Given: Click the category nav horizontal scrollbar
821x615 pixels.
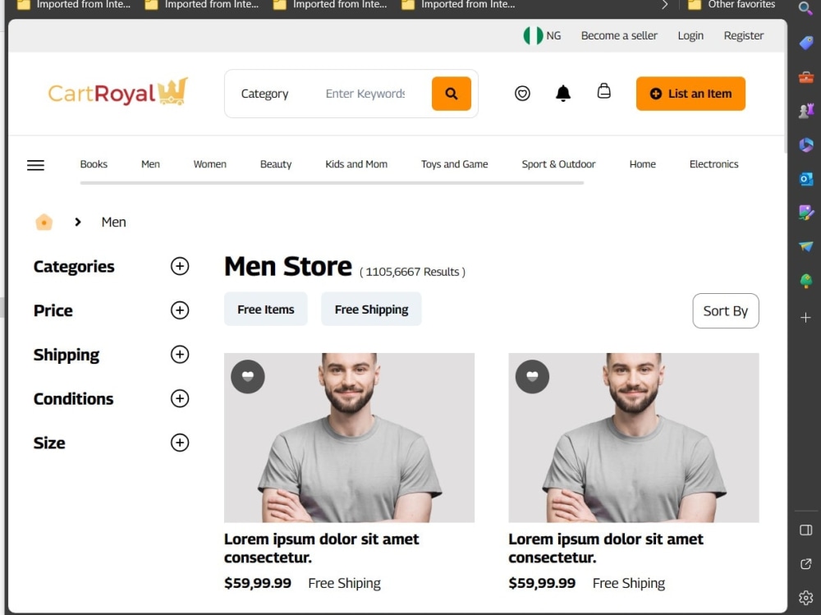Looking at the screenshot, I should coord(332,183).
